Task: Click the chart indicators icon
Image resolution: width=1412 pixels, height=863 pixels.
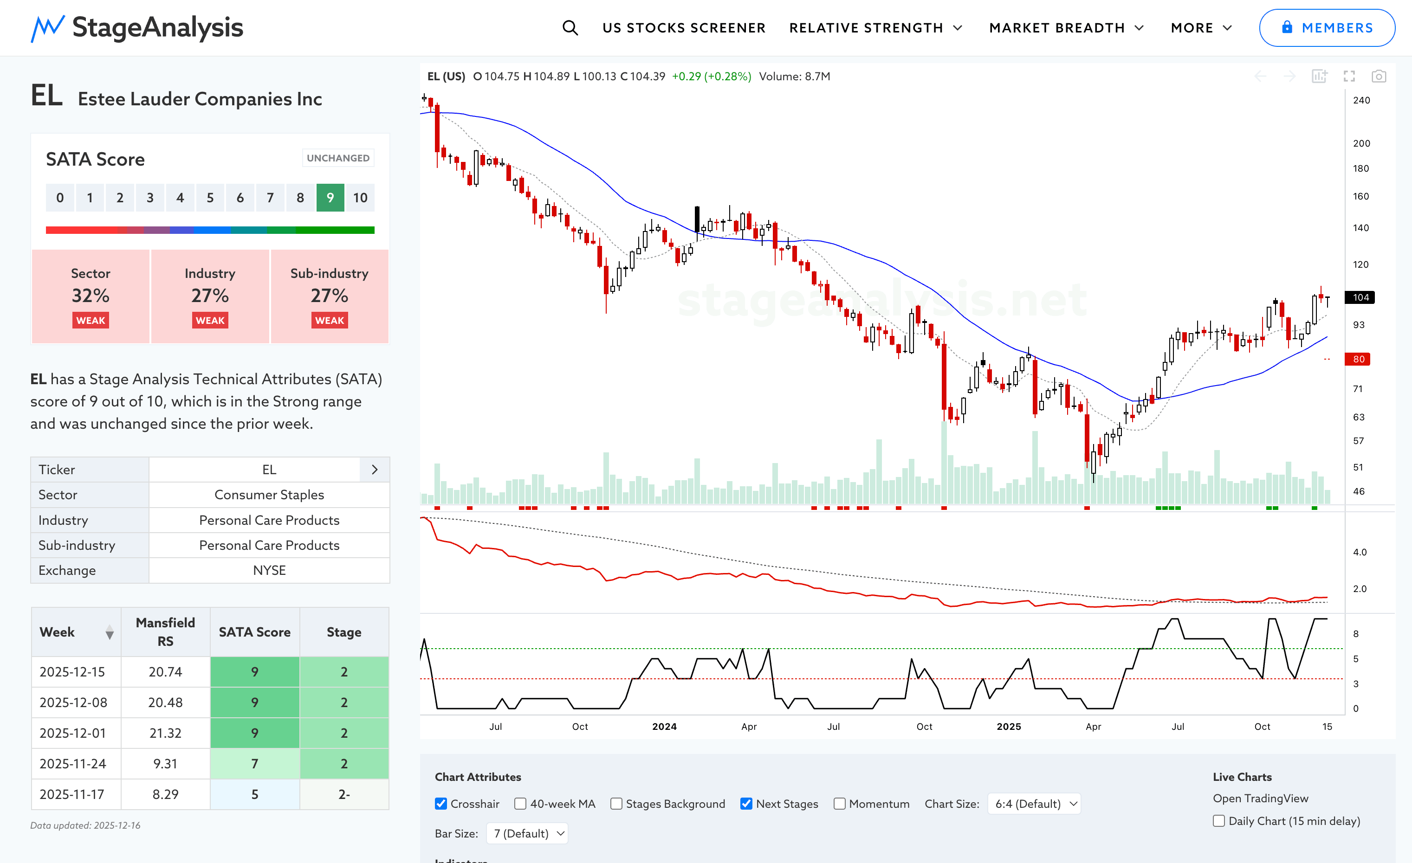Action: (x=1319, y=76)
